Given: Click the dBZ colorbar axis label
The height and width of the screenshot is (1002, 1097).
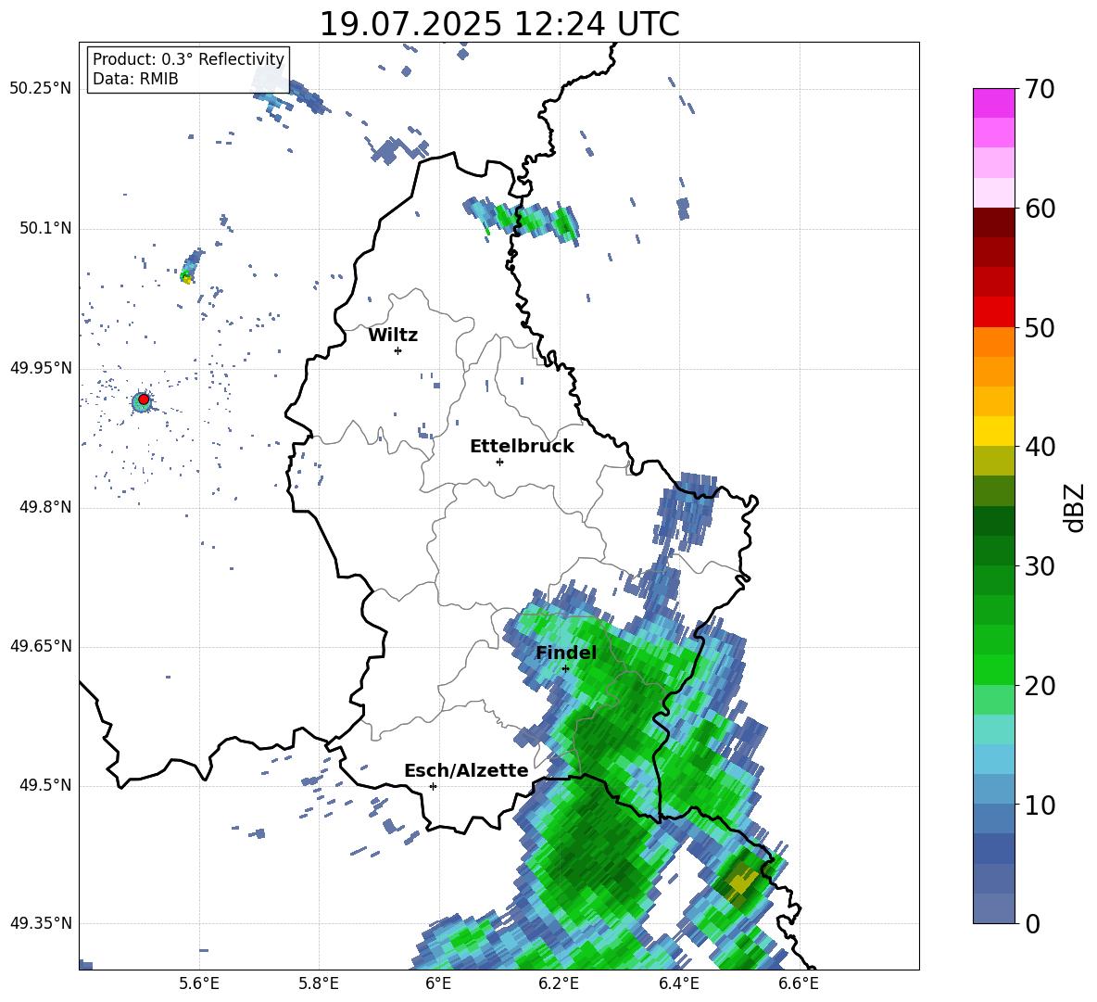Looking at the screenshot, I should tap(1074, 507).
